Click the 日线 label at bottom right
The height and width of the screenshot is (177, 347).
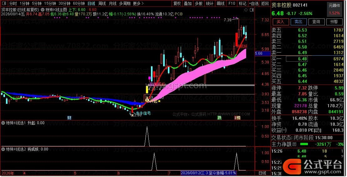point(262,173)
